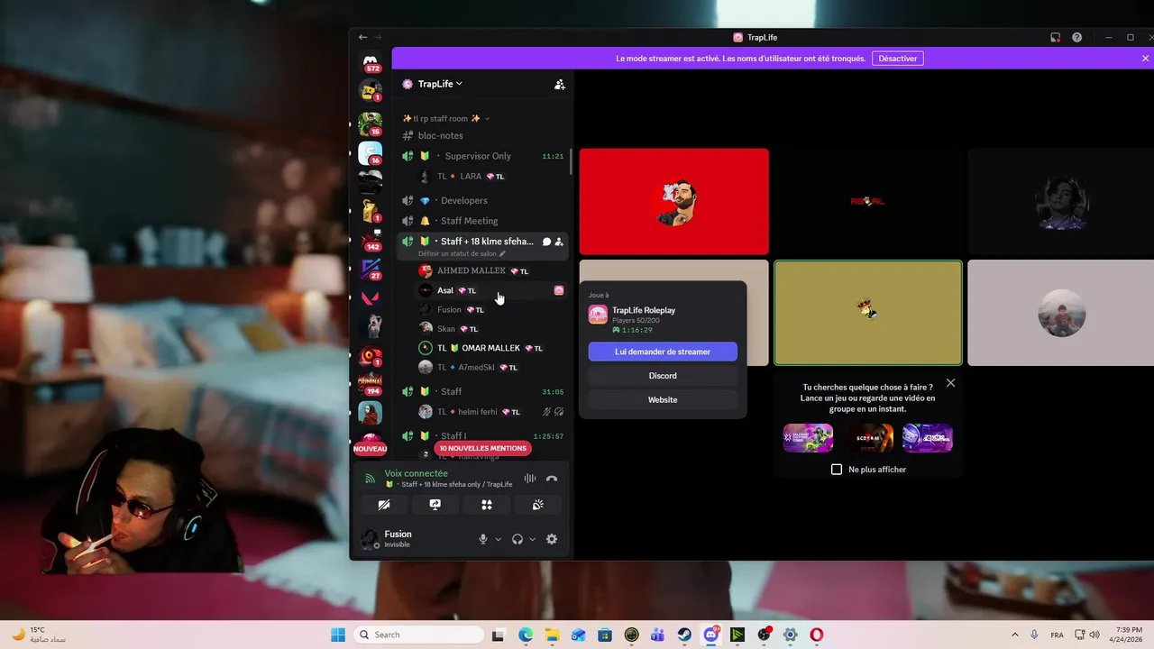This screenshot has width=1154, height=649.
Task: Open Opera browser from the taskbar
Action: [x=816, y=635]
